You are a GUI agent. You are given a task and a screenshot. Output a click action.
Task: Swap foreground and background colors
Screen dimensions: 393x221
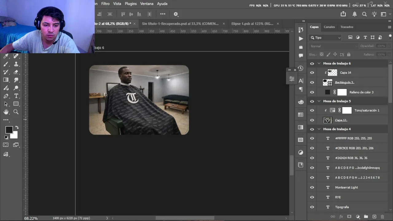(x=17, y=127)
